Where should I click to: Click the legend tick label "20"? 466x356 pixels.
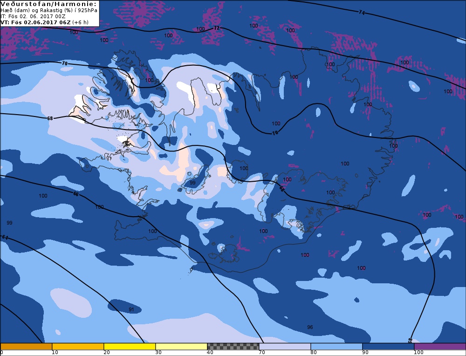[x=107, y=353]
